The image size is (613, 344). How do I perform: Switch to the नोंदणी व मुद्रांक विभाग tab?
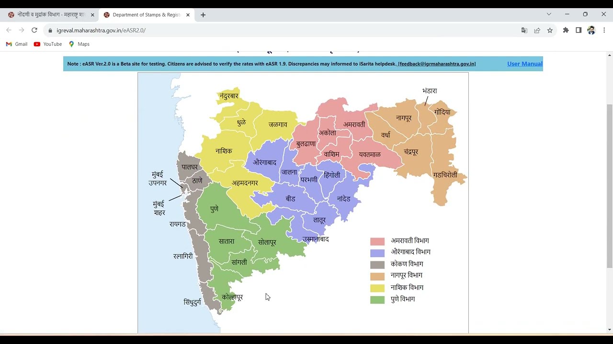coord(50,15)
